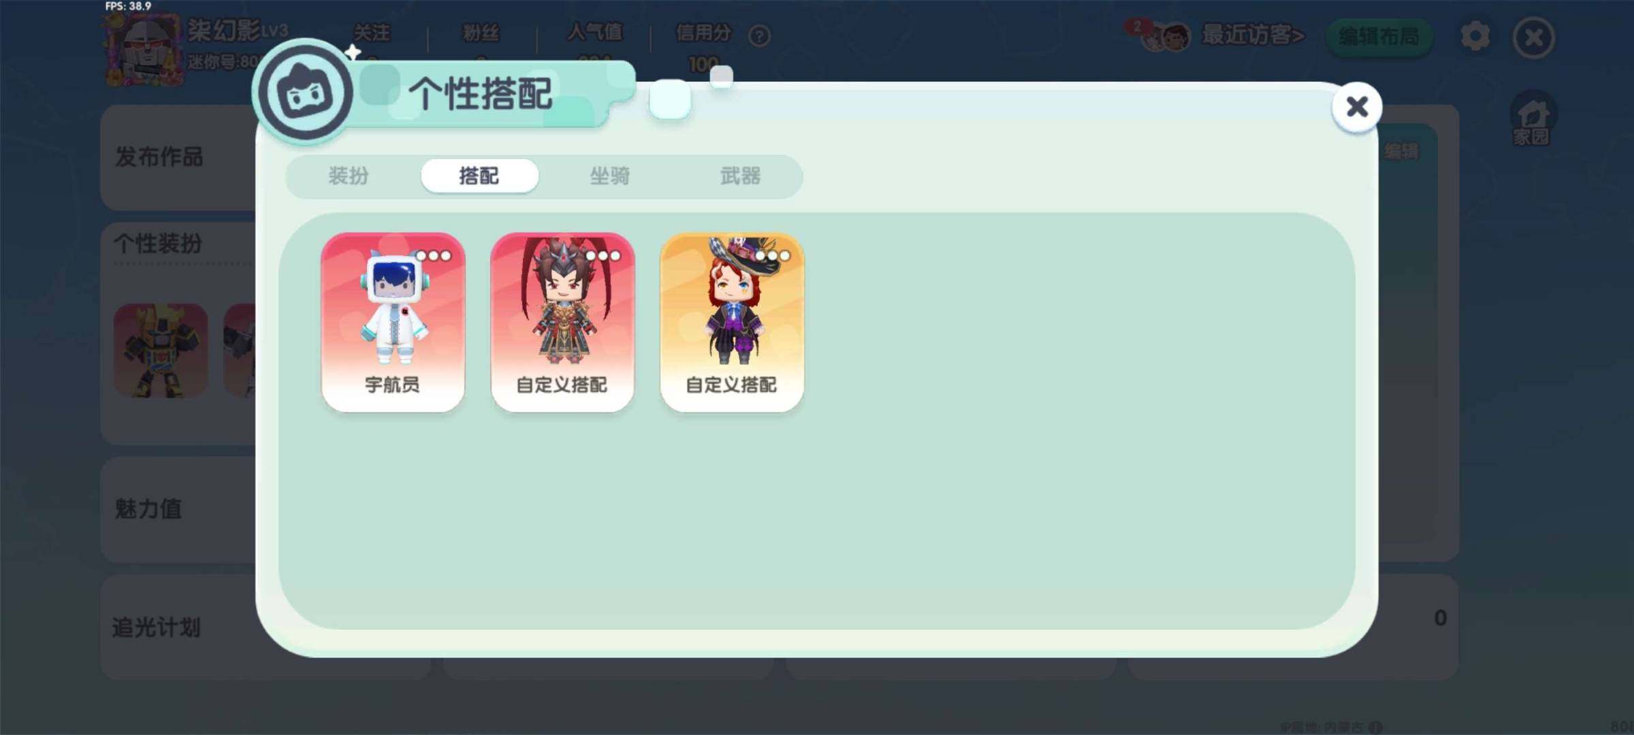
Task: Click the 个性搭配 avatar face icon
Action: coord(304,93)
